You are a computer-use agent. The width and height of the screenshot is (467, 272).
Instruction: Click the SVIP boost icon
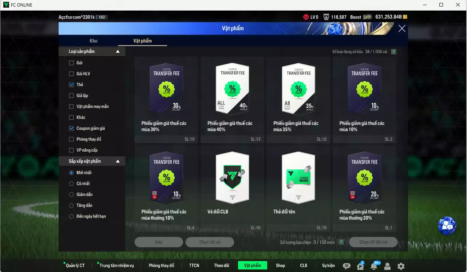tap(368, 17)
